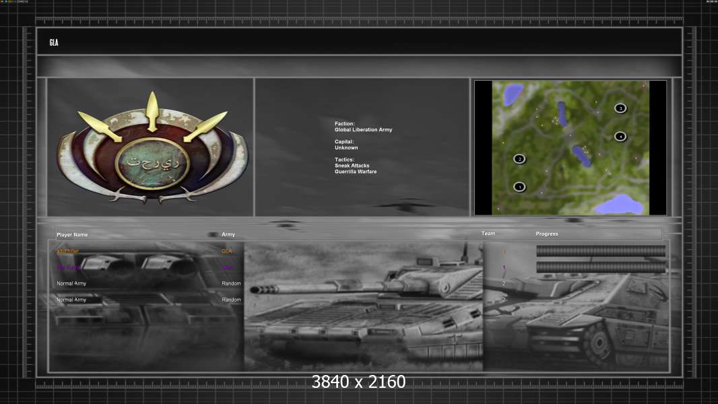The image size is (718, 404).
Task: Click the purple team number 1
Action: click(x=504, y=267)
